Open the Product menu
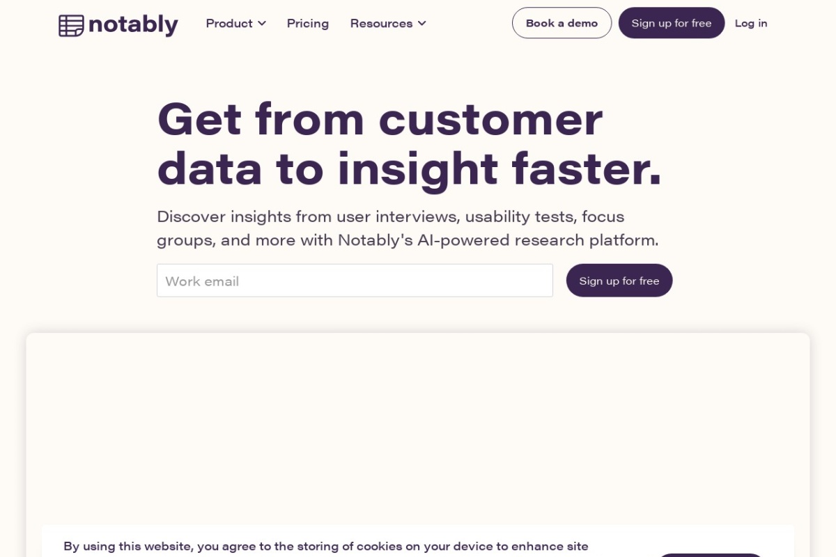 [229, 24]
